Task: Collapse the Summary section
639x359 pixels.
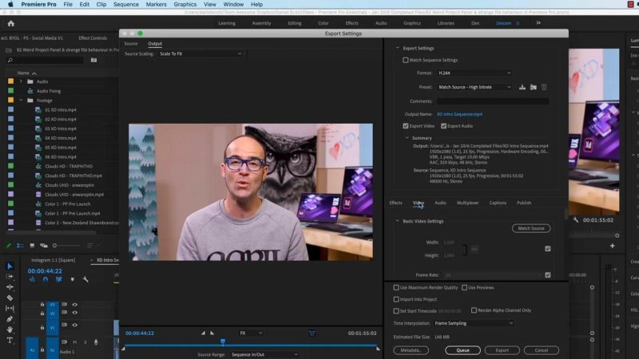Action: coord(407,138)
